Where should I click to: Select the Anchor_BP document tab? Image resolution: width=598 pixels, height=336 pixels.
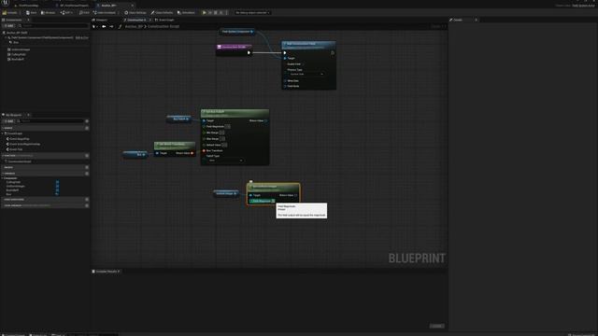click(x=108, y=6)
